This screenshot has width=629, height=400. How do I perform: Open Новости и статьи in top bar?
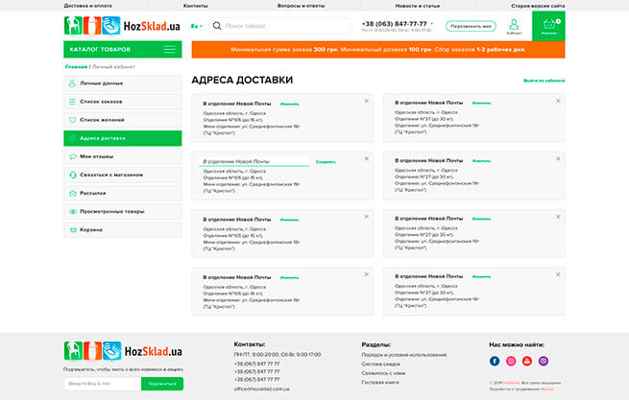coord(418,6)
